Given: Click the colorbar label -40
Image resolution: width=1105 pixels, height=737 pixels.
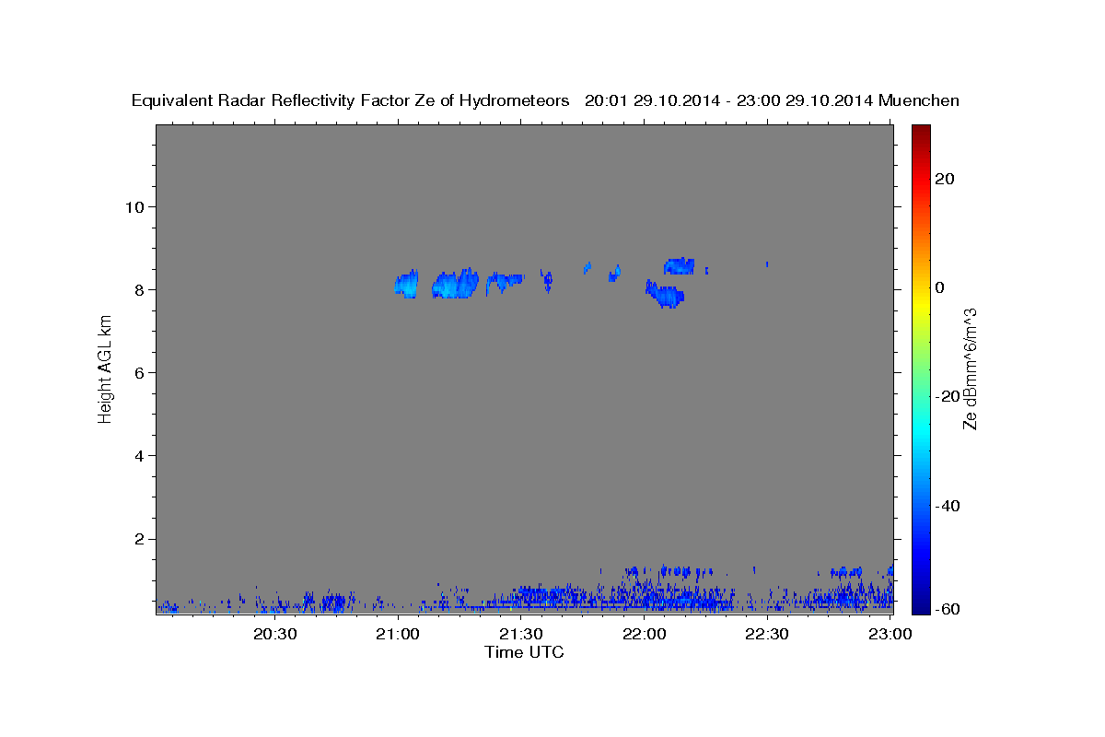Looking at the screenshot, I should 946,505.
